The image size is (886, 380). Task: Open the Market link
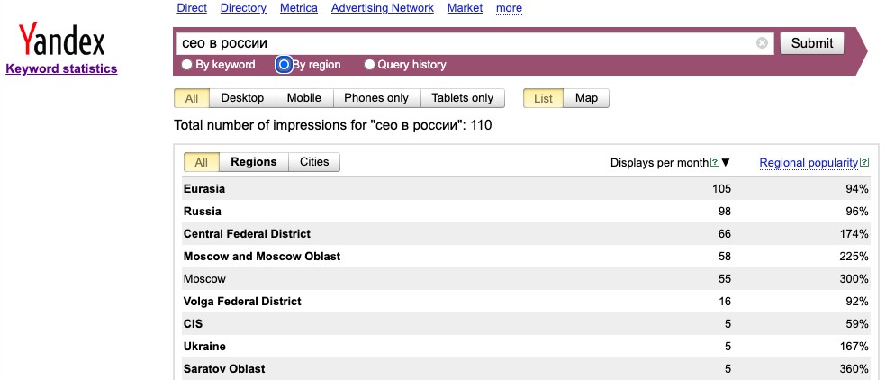coord(465,8)
